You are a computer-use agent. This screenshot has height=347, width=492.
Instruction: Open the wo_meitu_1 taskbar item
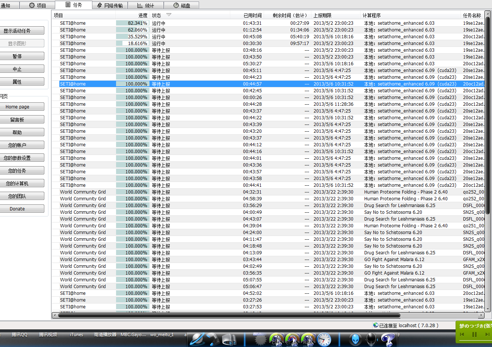[162, 335]
